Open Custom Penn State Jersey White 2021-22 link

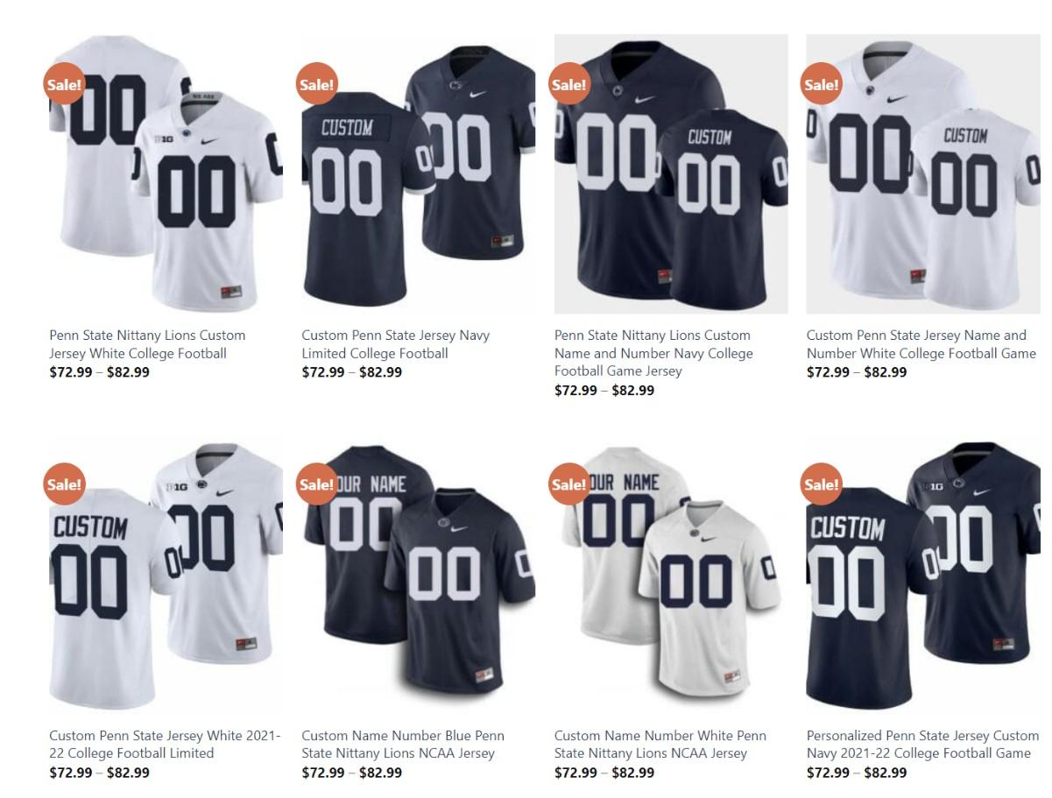coord(165,744)
